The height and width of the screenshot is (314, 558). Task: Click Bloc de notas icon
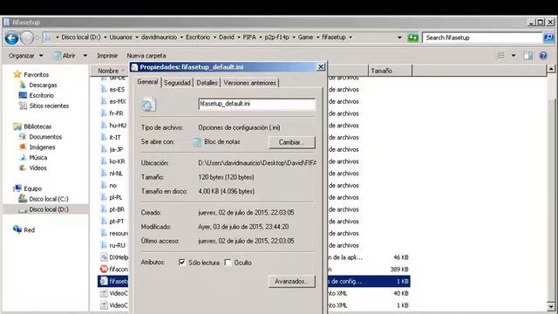pos(197,142)
